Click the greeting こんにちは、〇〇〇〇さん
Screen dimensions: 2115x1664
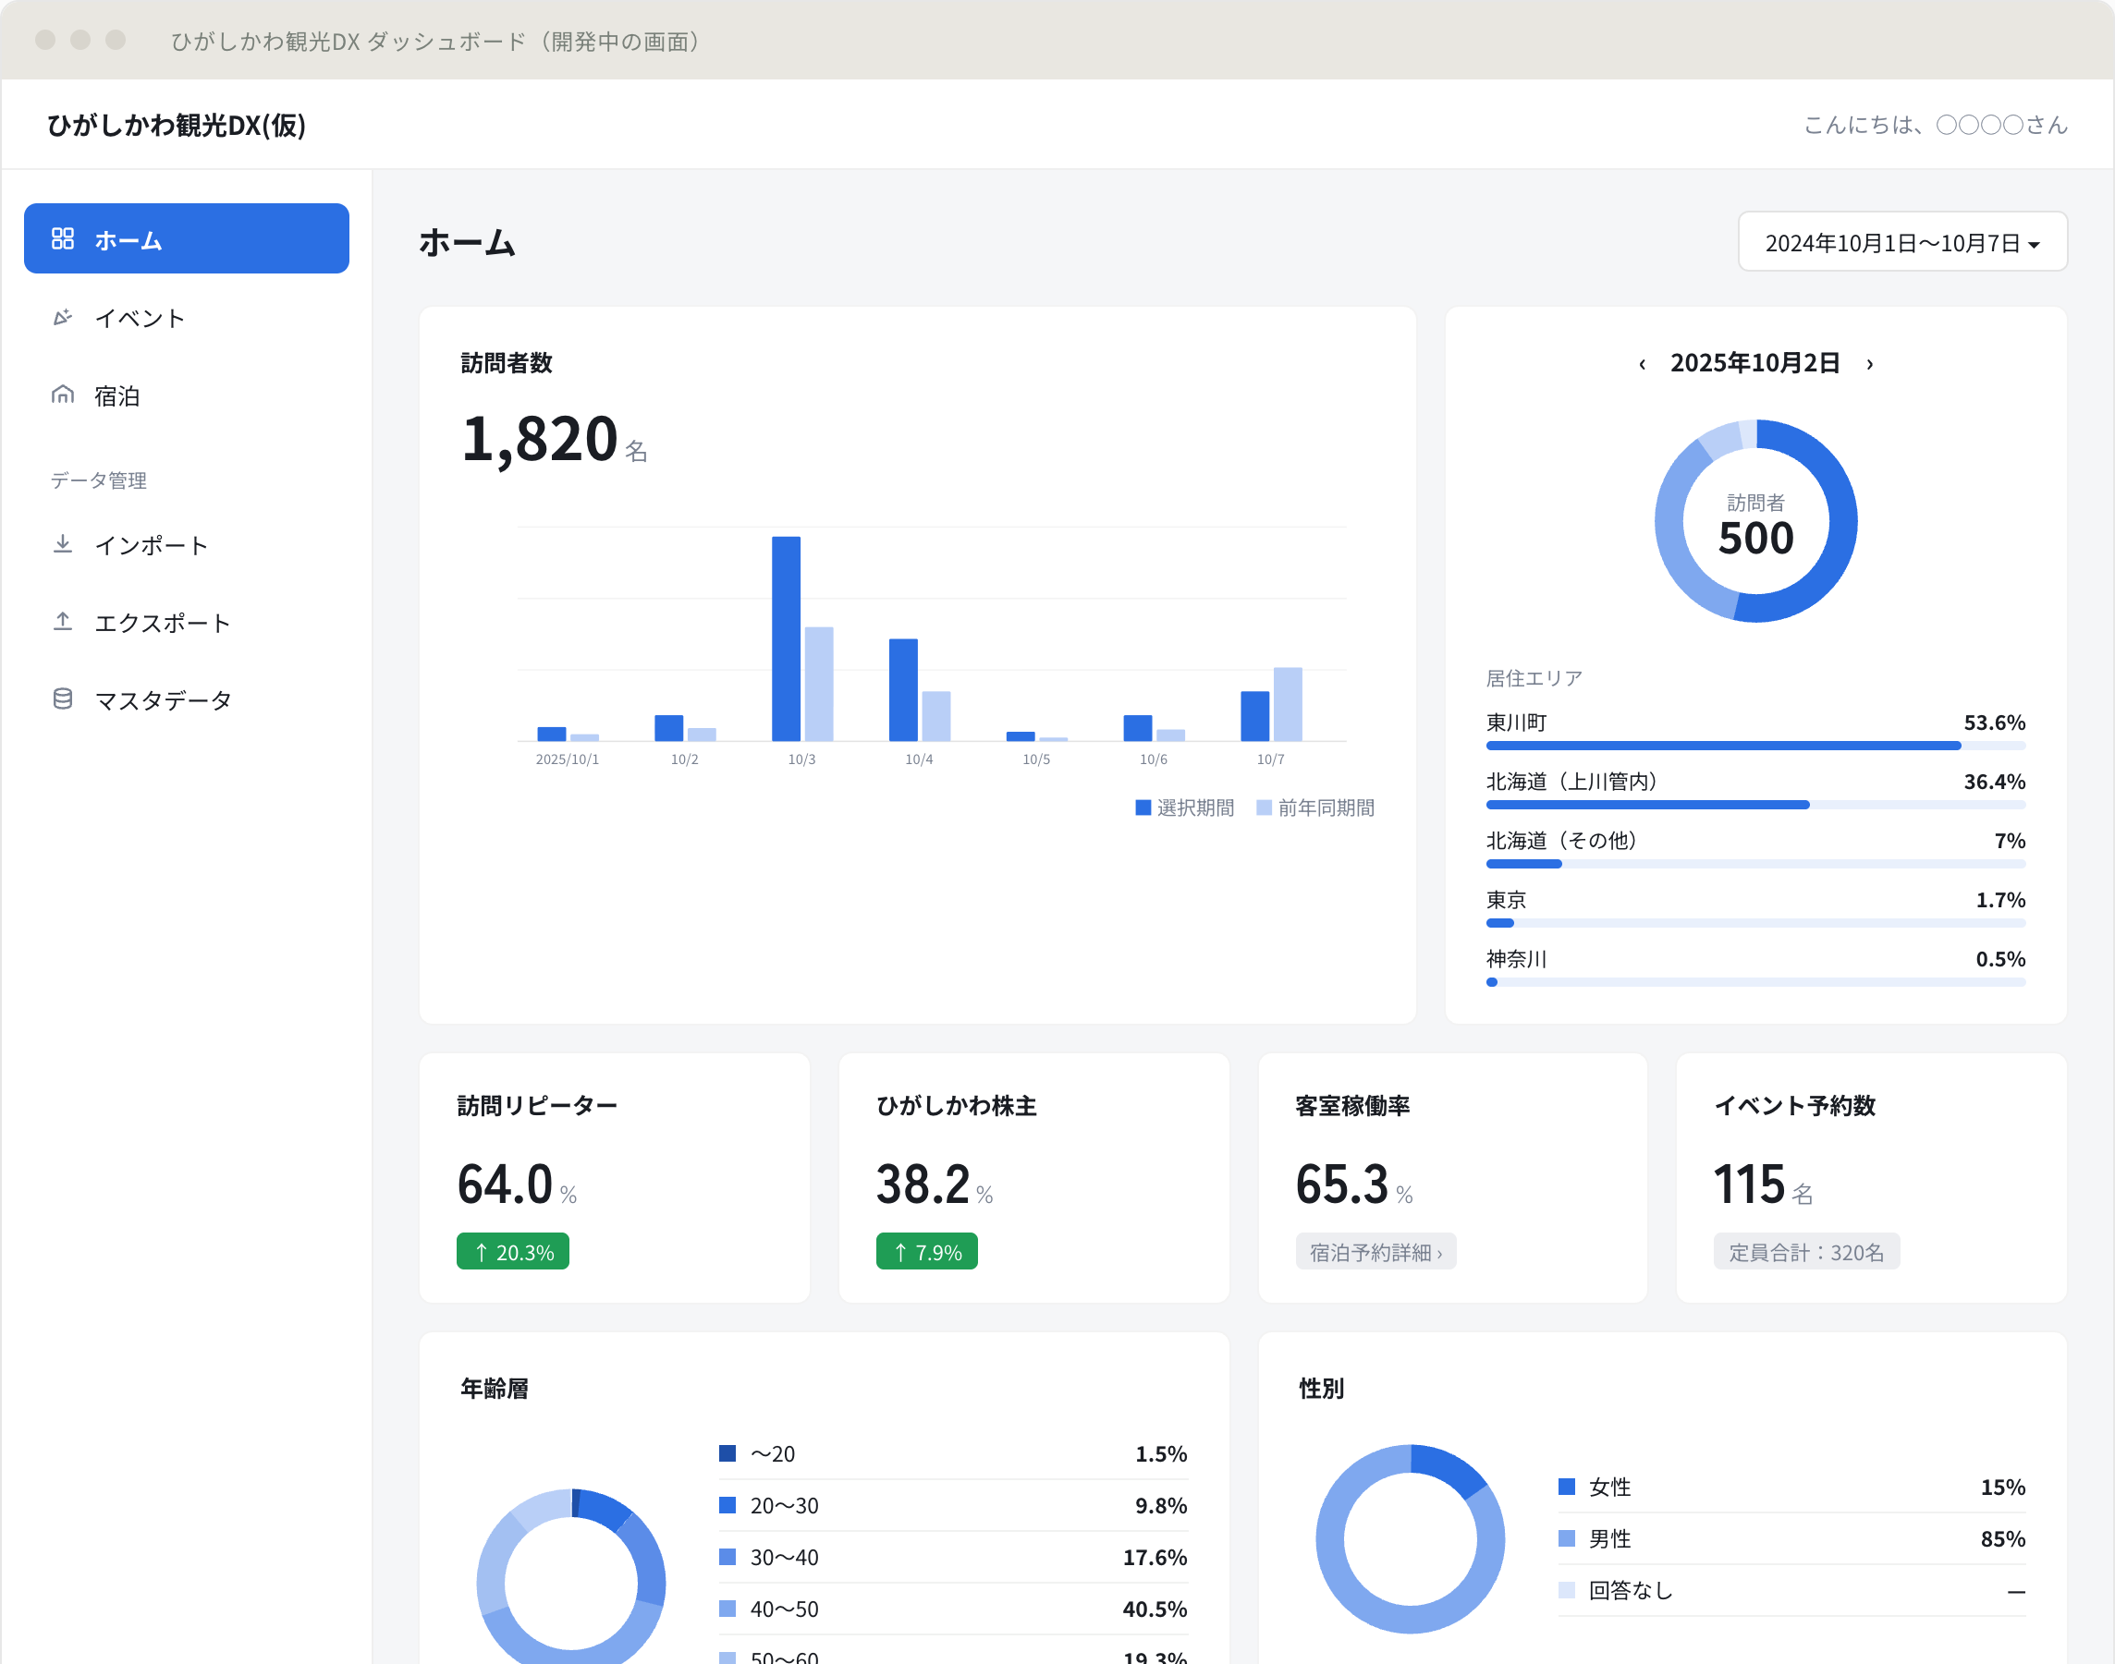point(1935,125)
